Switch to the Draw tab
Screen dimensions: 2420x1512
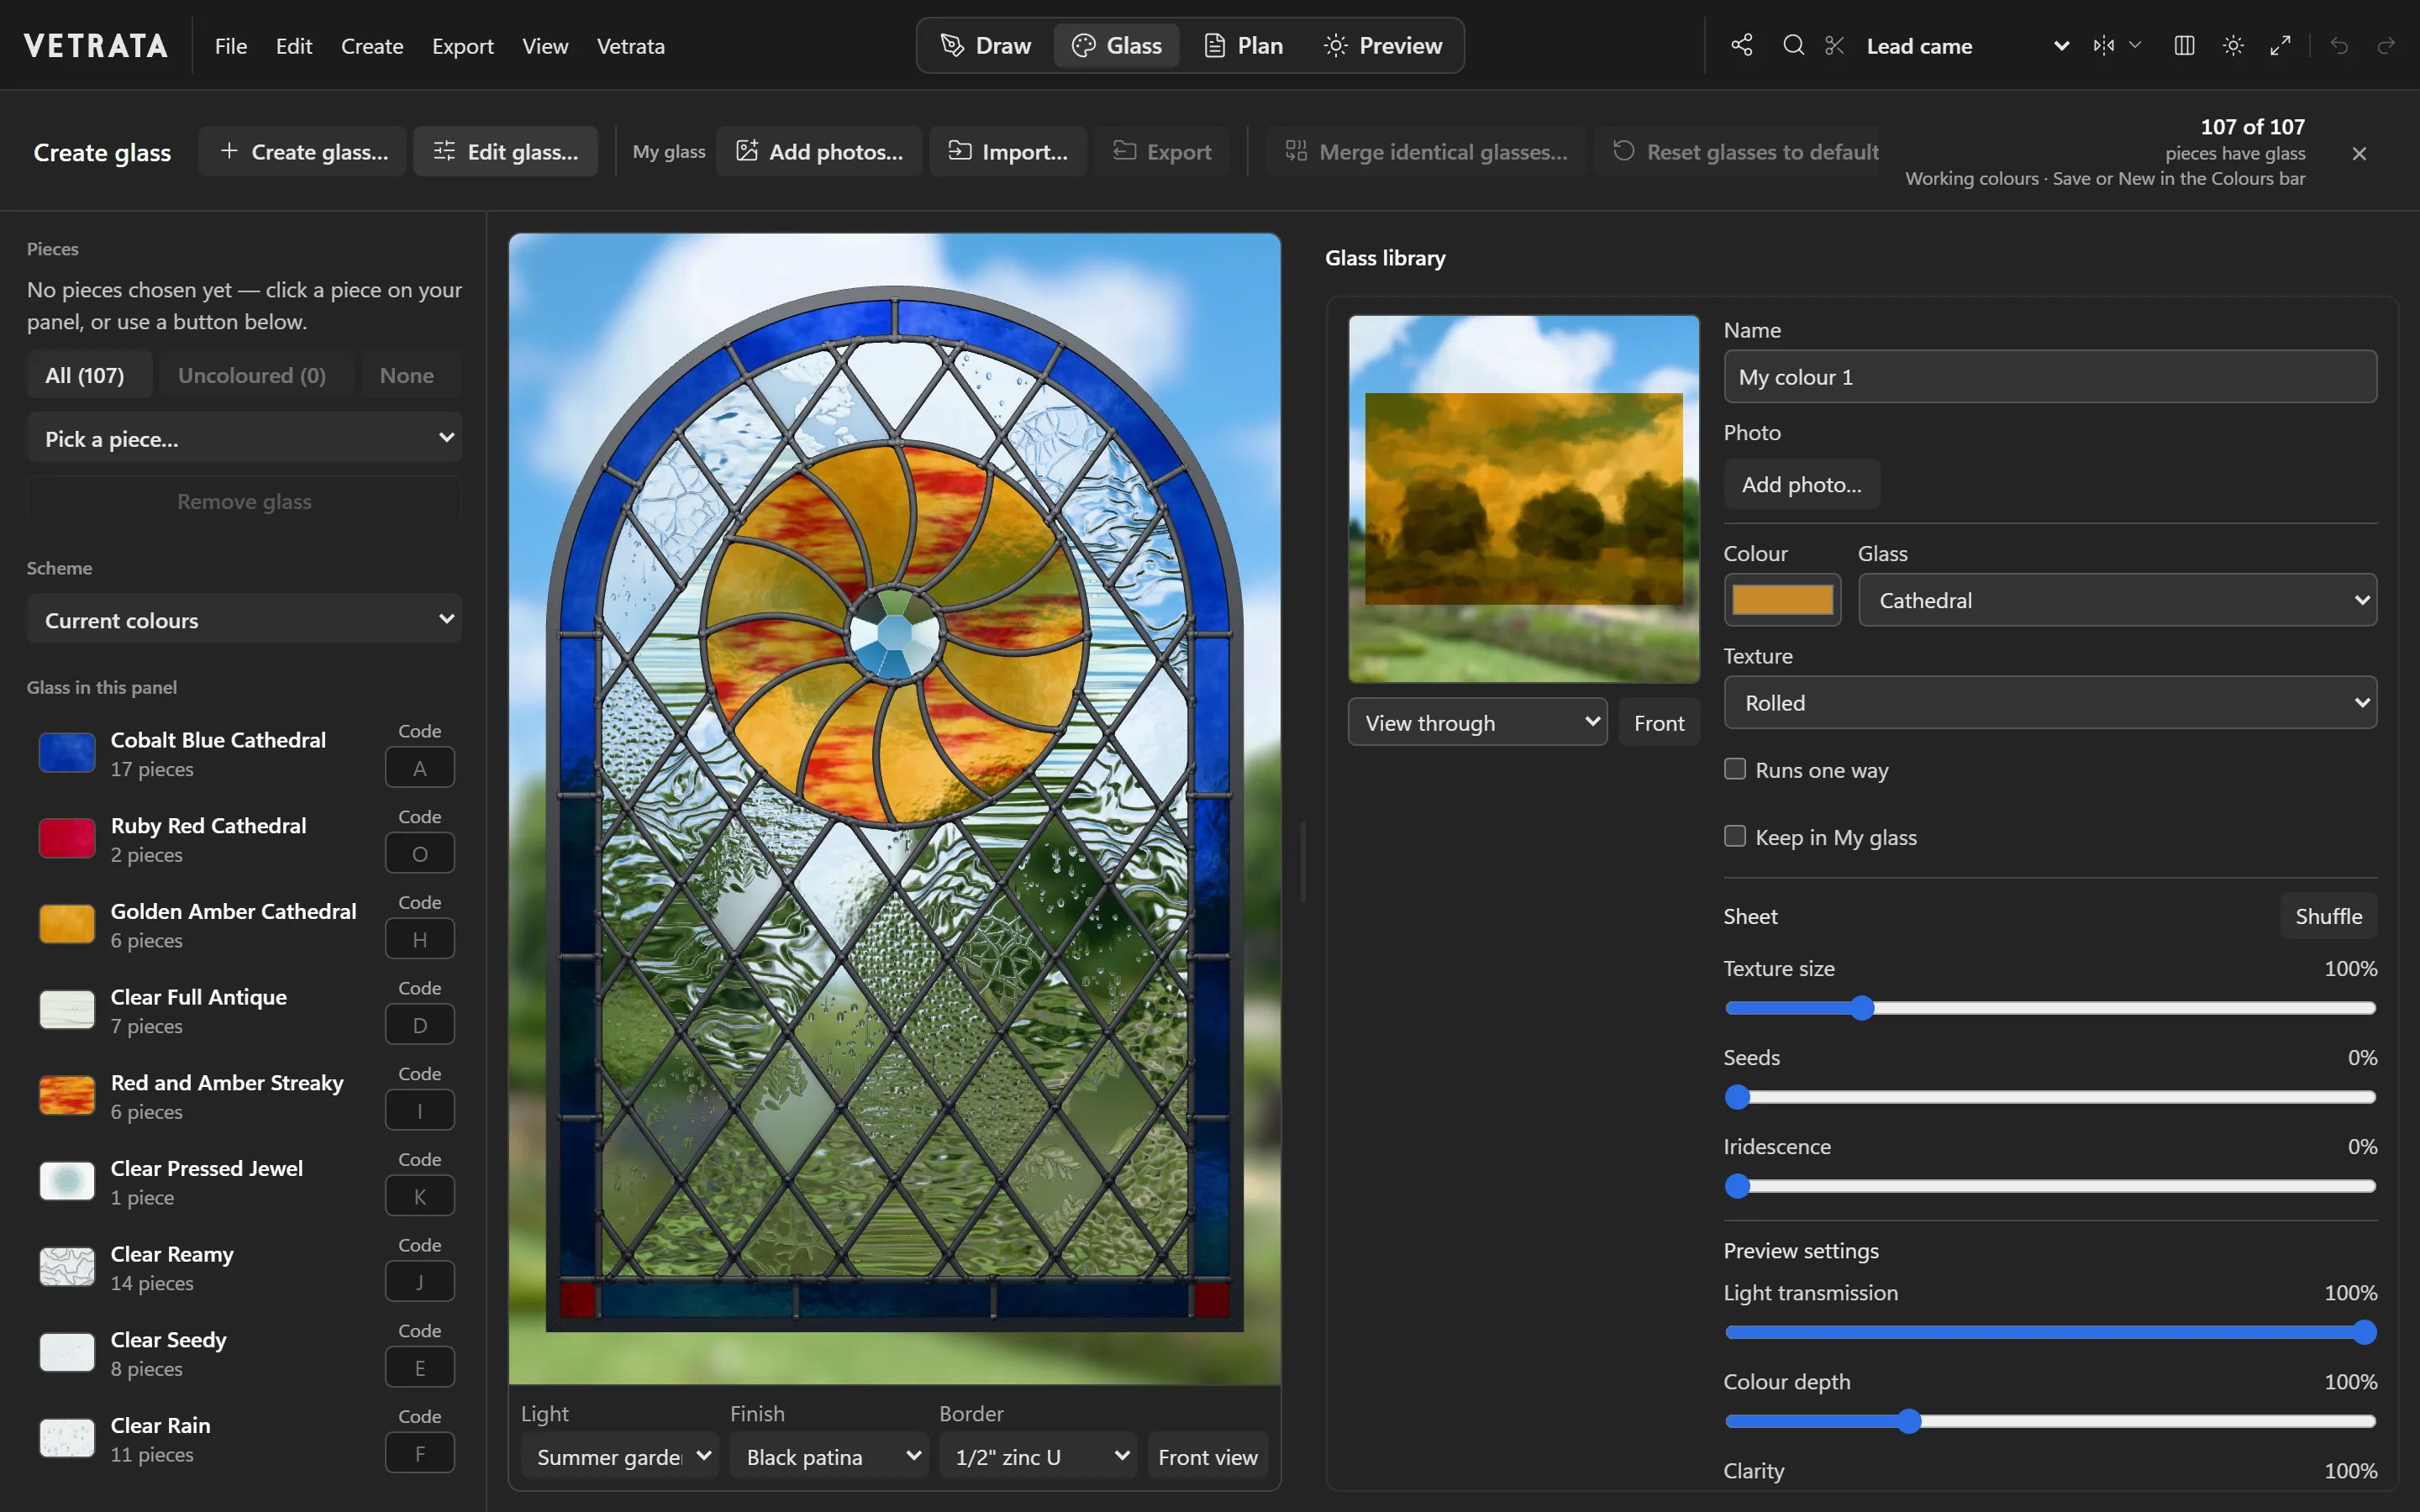tap(986, 45)
